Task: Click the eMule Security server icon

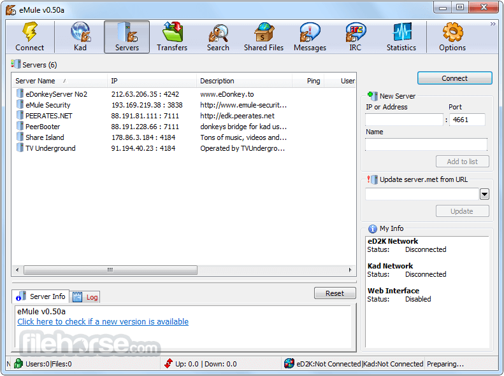Action: click(20, 104)
